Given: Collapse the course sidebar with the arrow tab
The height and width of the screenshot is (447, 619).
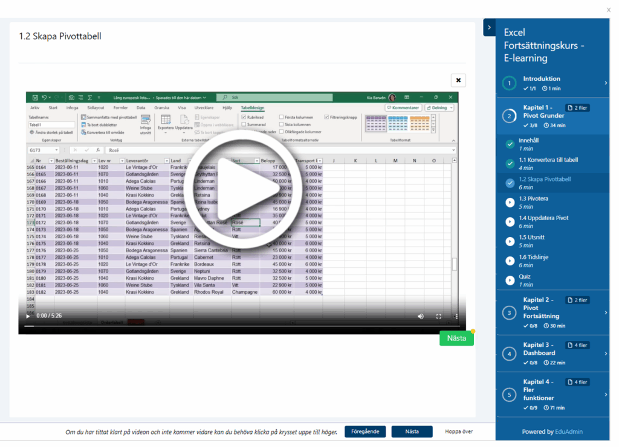Looking at the screenshot, I should pos(489,27).
